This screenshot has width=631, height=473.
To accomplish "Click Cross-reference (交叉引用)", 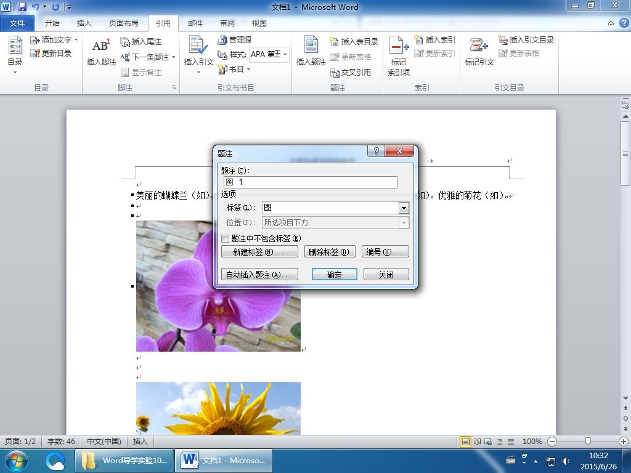I will click(x=351, y=73).
